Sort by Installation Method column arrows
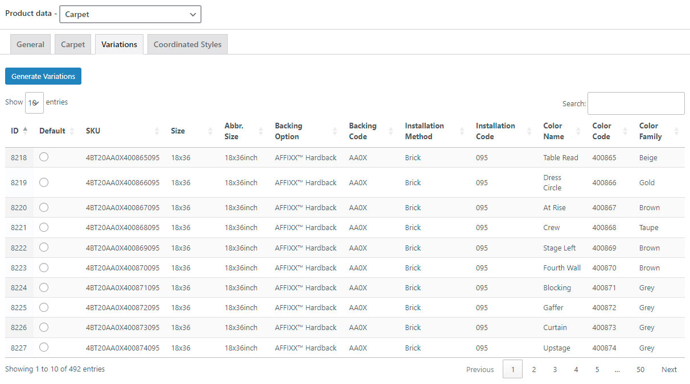The image size is (690, 384). pos(462,131)
